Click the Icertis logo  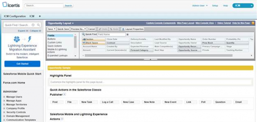click(x=11, y=5)
